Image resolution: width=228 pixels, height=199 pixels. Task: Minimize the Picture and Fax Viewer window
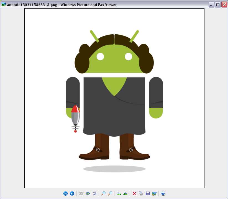pos(211,5)
